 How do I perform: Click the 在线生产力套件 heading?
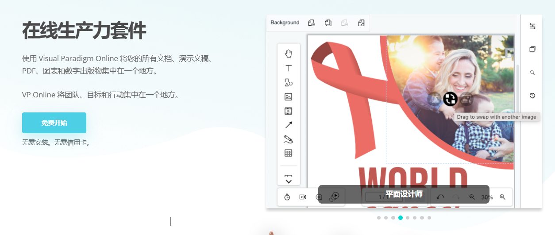[84, 31]
